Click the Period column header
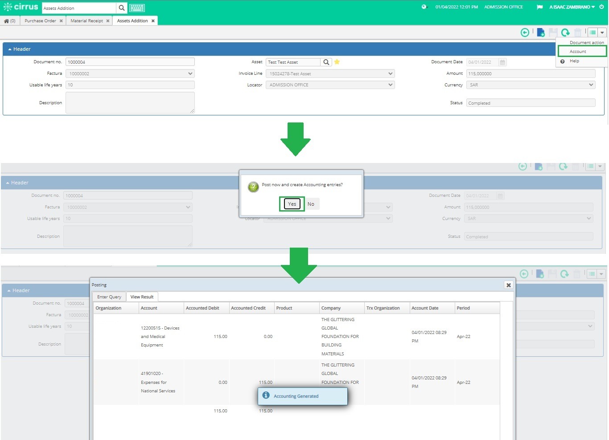This screenshot has width=609, height=440. click(x=477, y=308)
